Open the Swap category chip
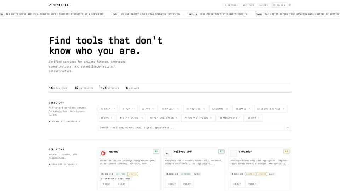 click(108, 109)
